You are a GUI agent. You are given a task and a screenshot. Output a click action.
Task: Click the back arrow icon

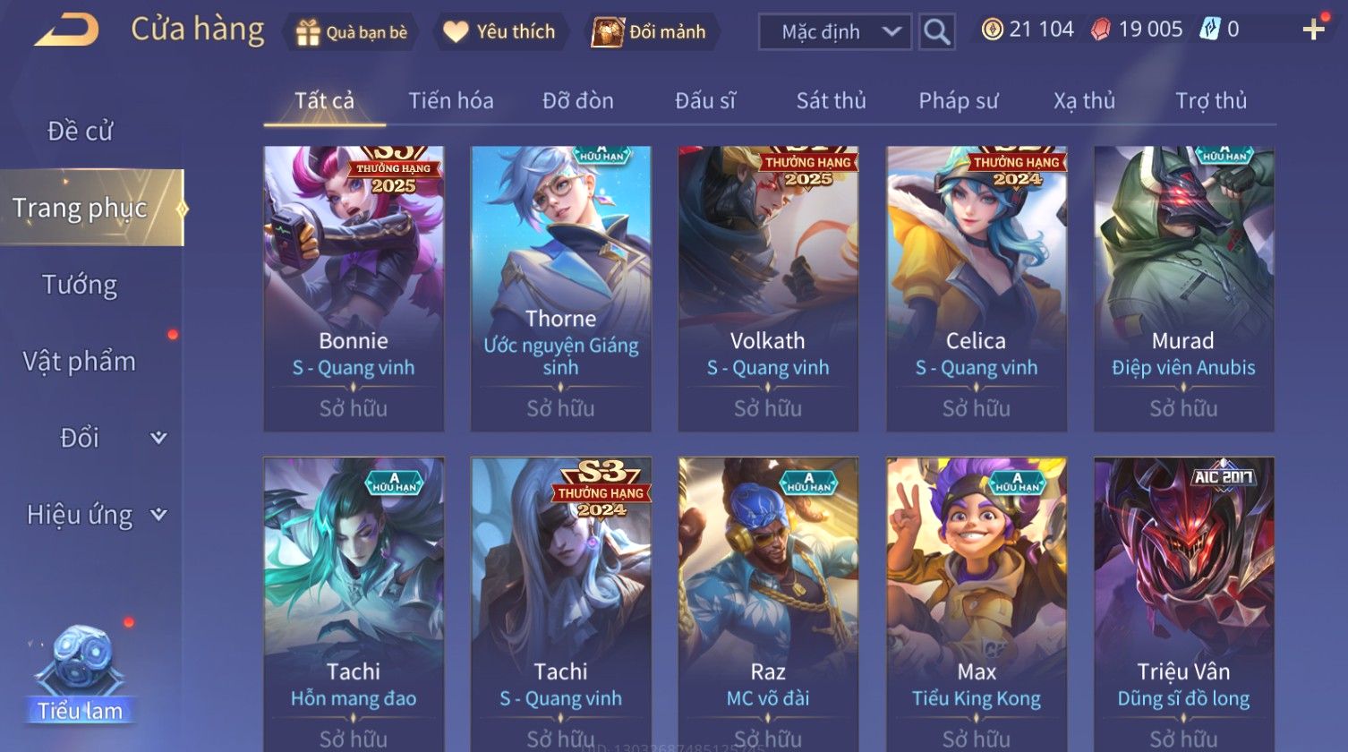point(67,30)
